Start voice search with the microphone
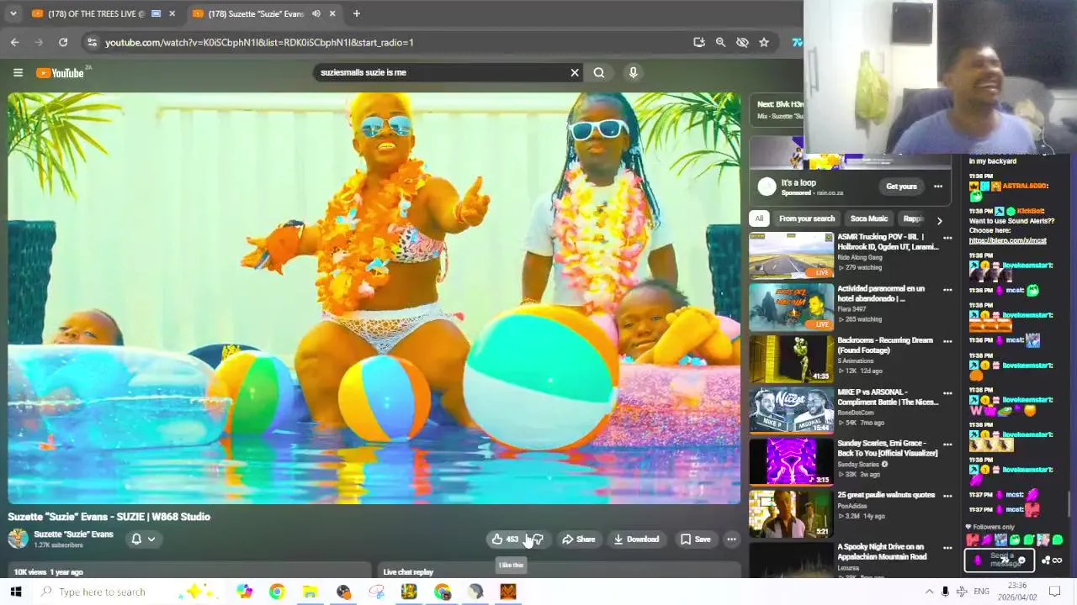The image size is (1077, 605). 634,73
